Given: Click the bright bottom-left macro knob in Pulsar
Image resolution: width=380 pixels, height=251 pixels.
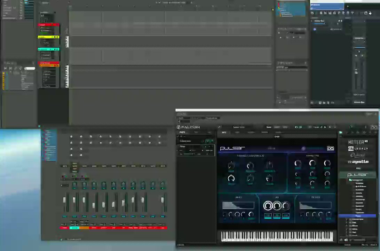Looking at the screenshot, I should pyautogui.click(x=231, y=178).
